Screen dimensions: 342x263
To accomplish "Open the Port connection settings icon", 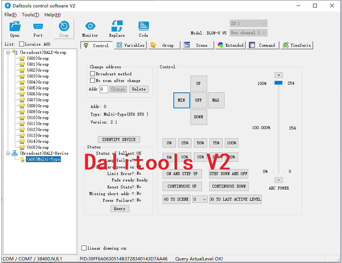I will click(x=38, y=27).
